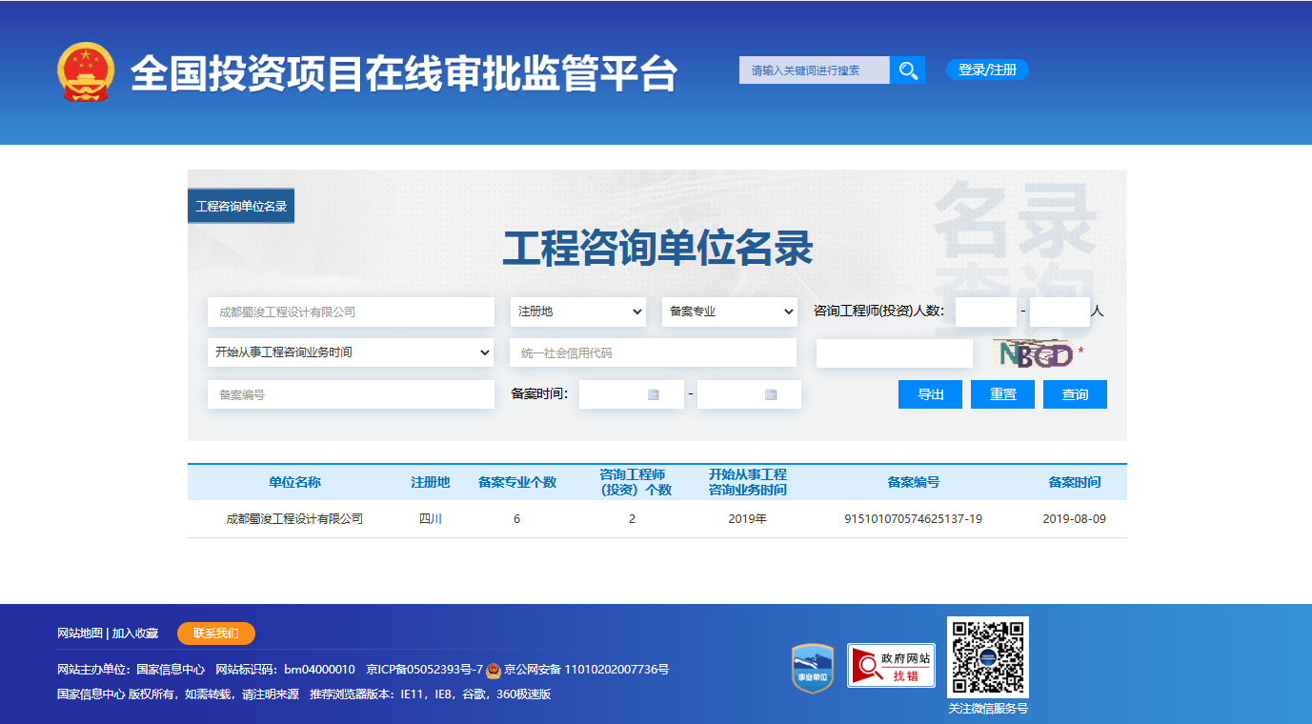Open the 网站地图 link
1312x724 pixels.
click(80, 633)
